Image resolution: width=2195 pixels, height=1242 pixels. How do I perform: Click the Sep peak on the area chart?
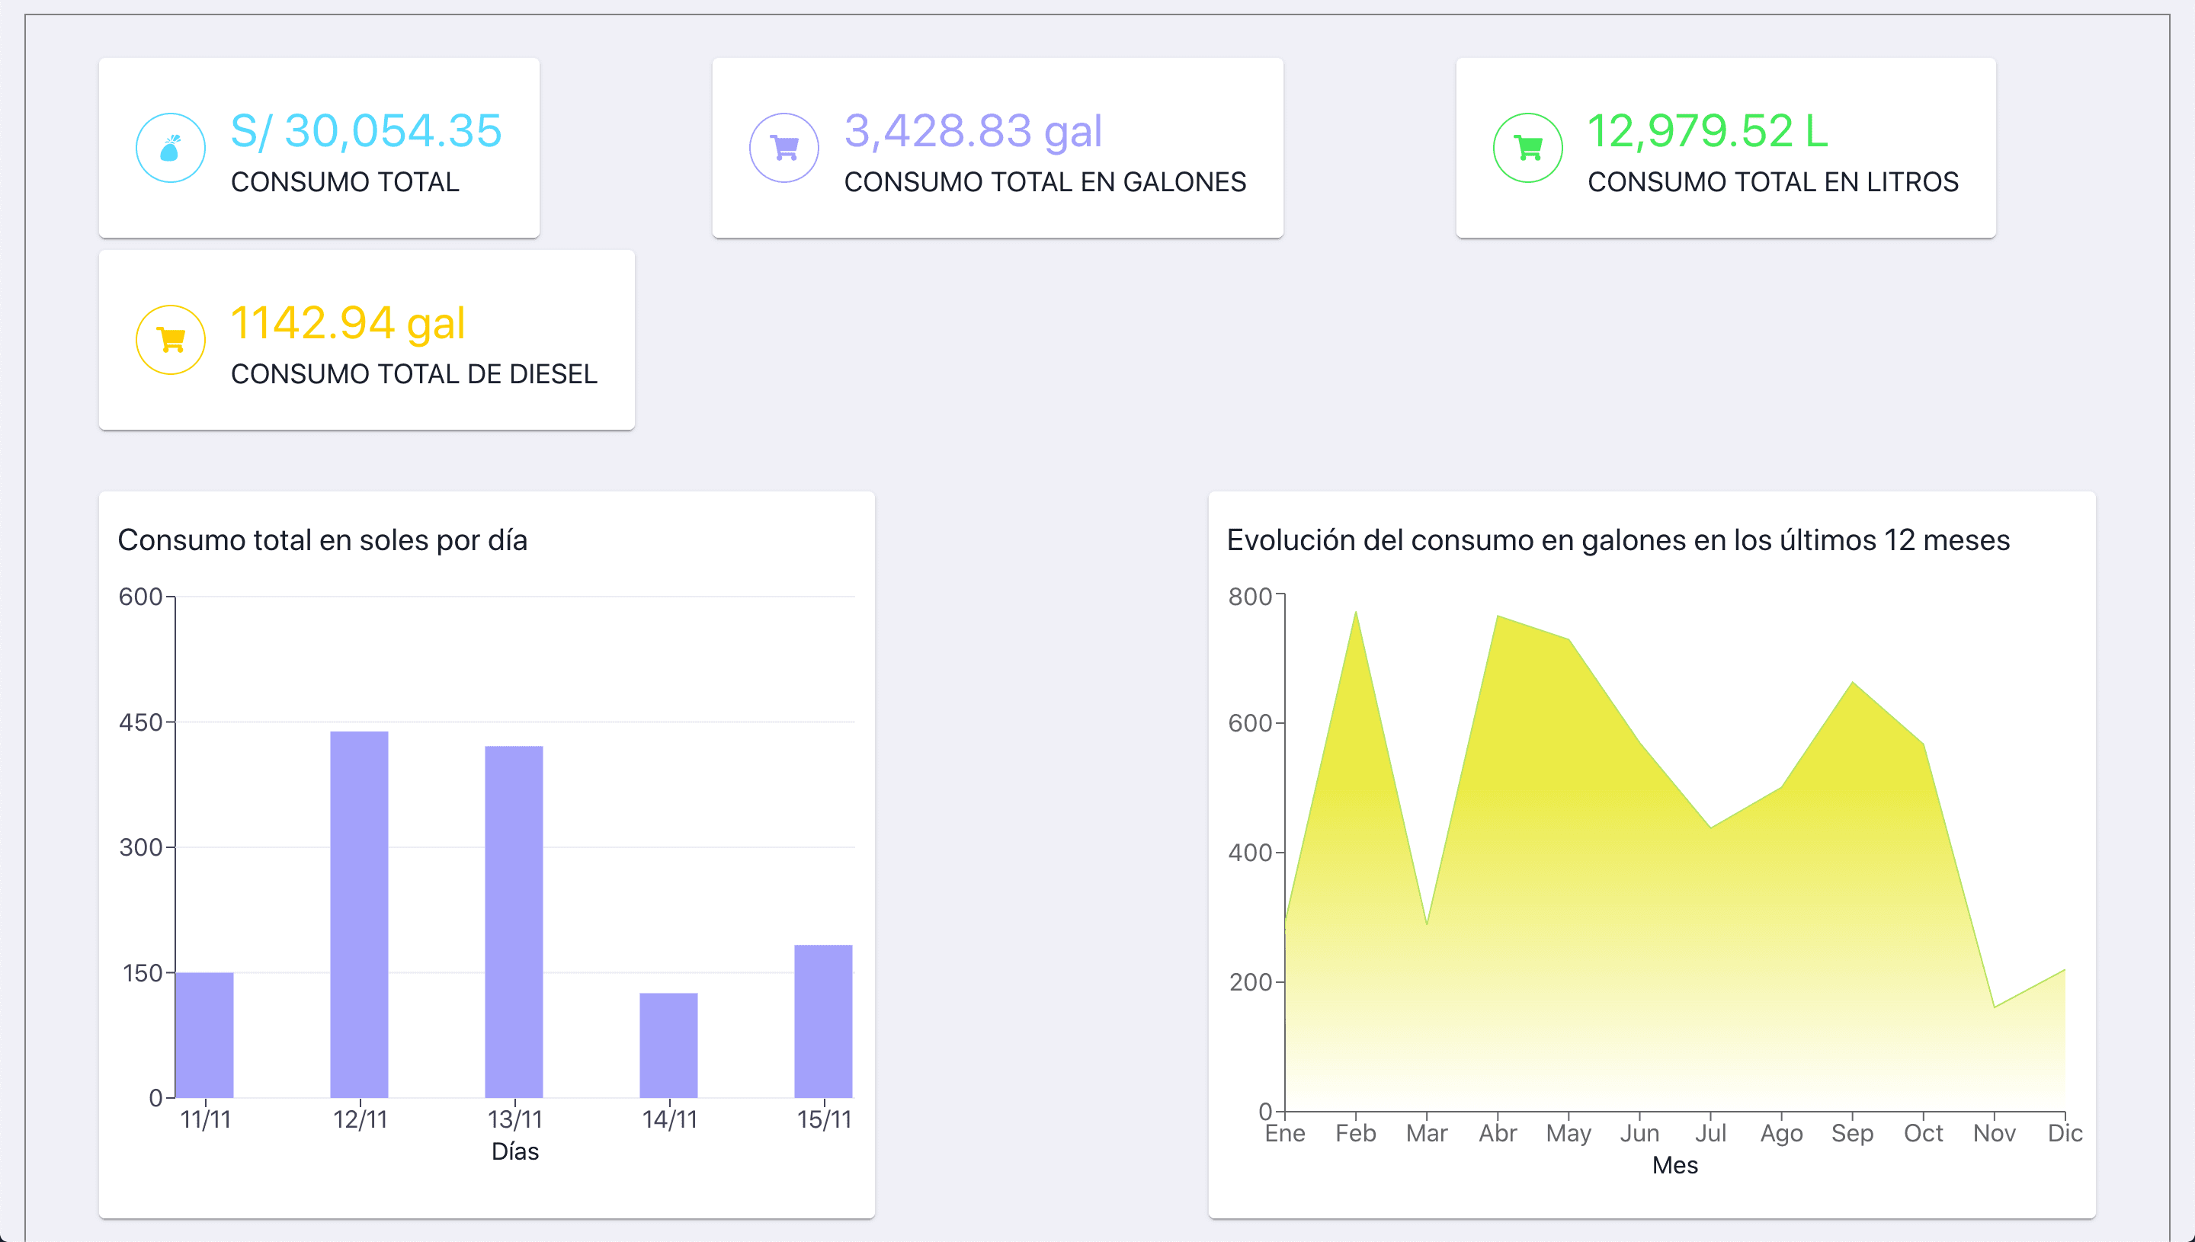[1852, 683]
